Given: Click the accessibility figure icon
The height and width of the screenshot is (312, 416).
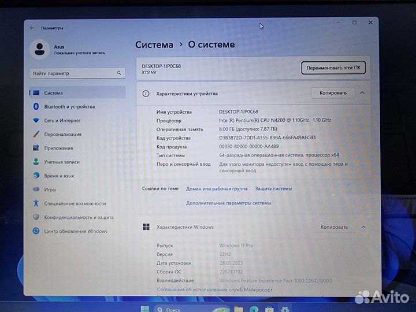Looking at the screenshot, I should coord(36,203).
